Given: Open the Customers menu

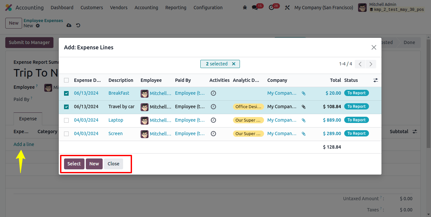Looking at the screenshot, I should [x=92, y=8].
